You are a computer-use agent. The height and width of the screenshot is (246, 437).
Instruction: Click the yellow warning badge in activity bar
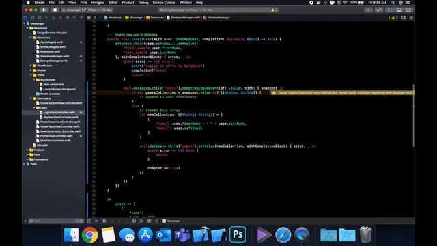coord(273,10)
